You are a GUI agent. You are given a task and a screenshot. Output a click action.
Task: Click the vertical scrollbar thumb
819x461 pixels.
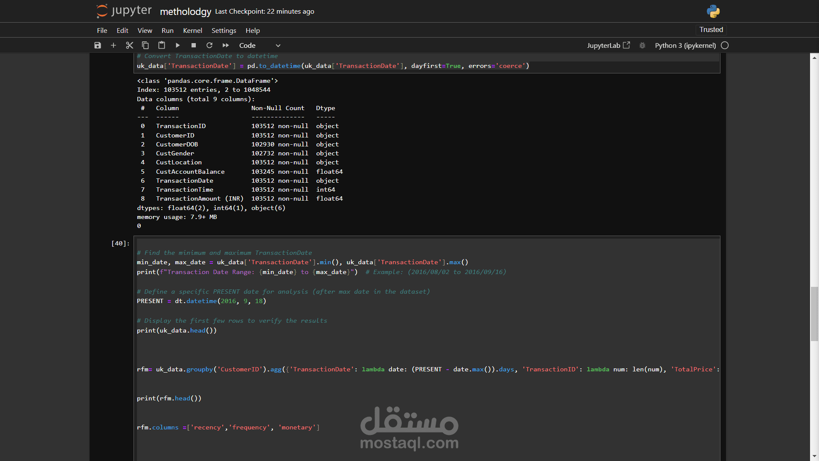pos(814,314)
